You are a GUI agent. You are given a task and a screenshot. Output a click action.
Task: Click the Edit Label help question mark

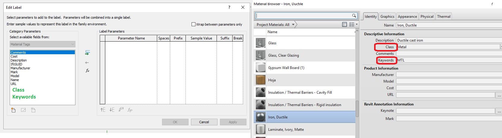pyautogui.click(x=229, y=7)
